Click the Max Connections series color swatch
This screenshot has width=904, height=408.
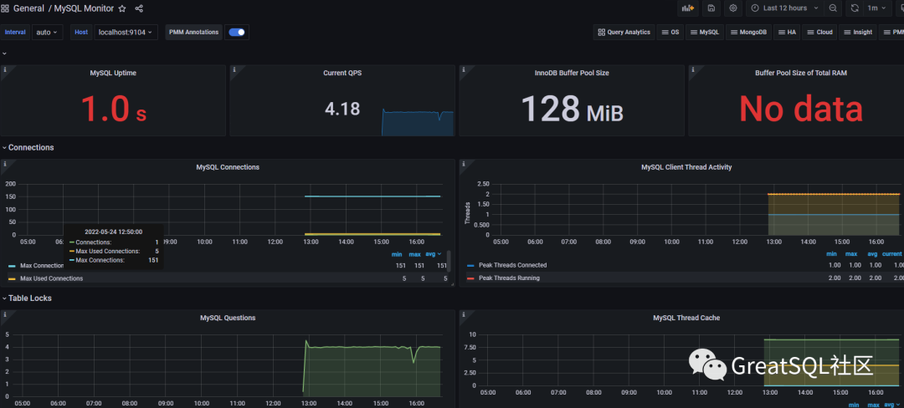(12, 266)
